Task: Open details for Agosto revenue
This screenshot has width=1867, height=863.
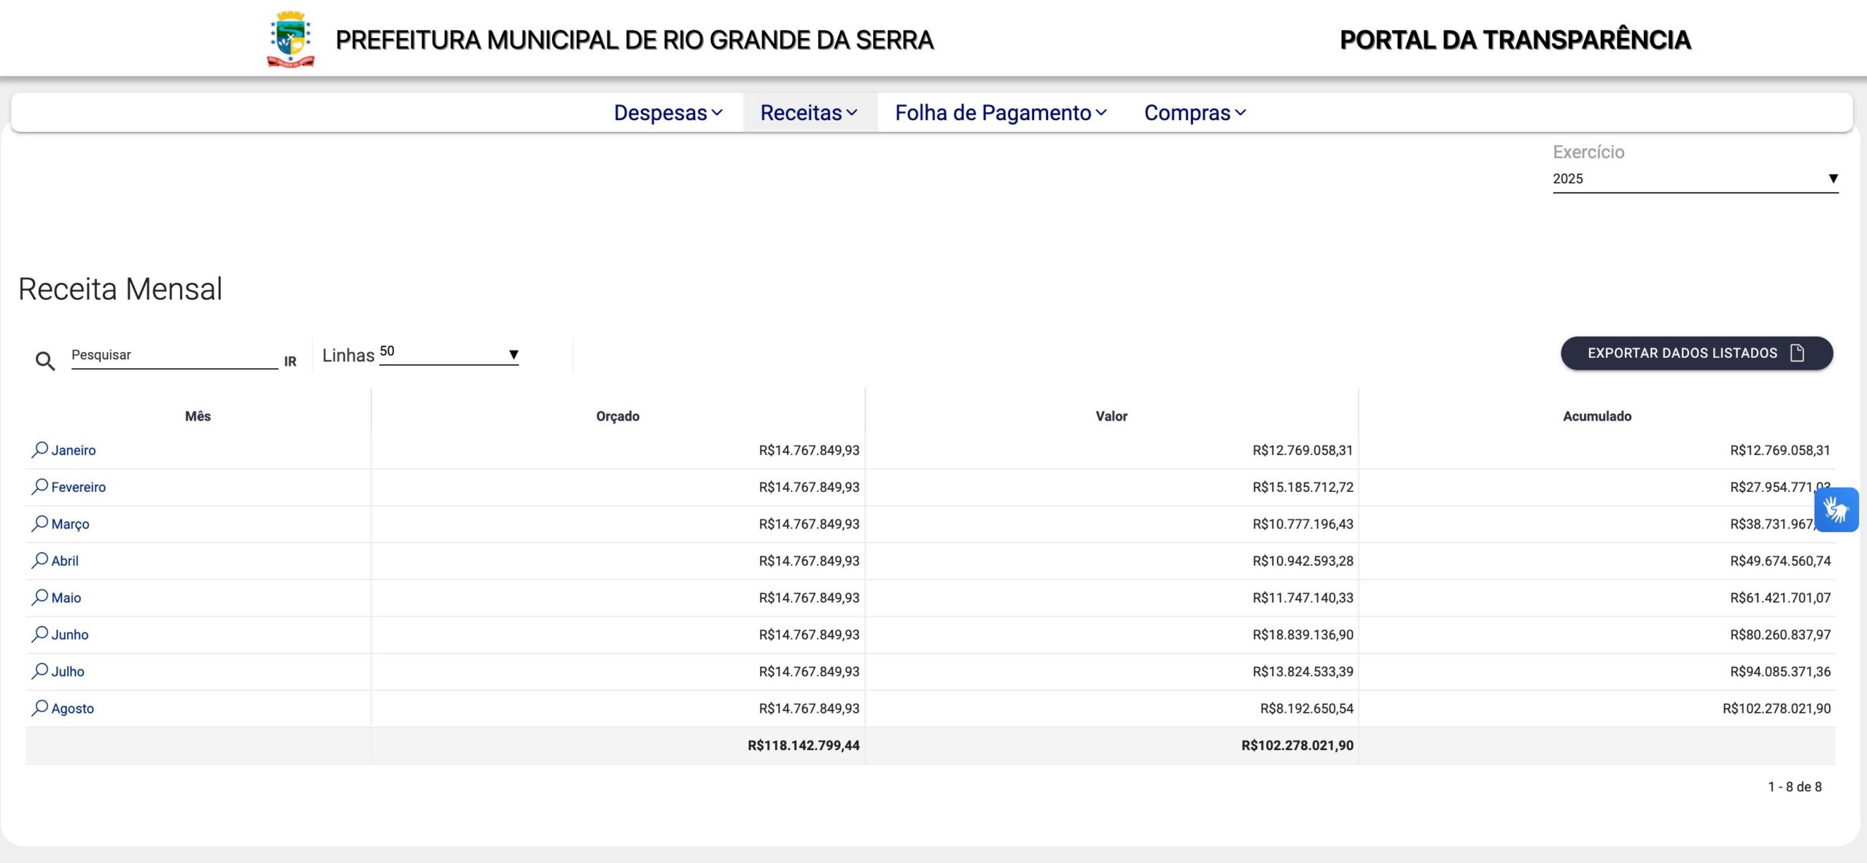Action: (x=72, y=708)
